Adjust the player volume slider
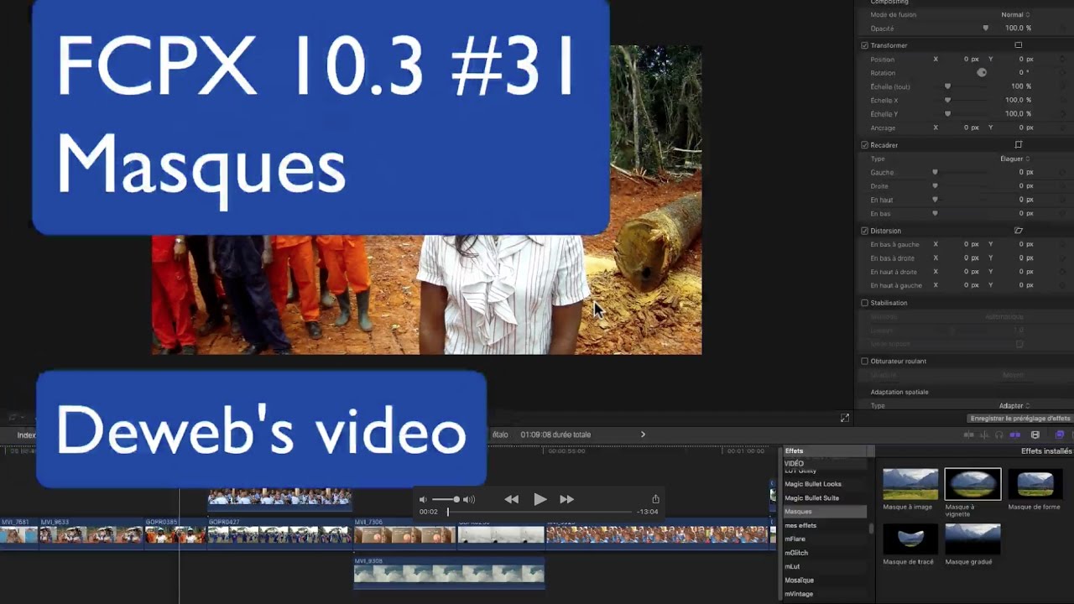The height and width of the screenshot is (604, 1074). pos(446,499)
